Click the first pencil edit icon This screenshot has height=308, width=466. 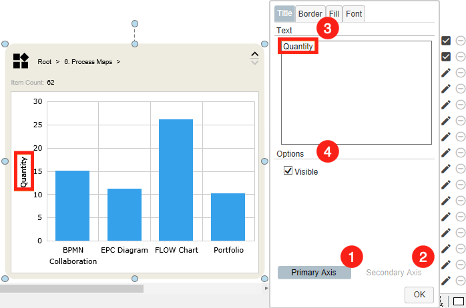pos(446,73)
